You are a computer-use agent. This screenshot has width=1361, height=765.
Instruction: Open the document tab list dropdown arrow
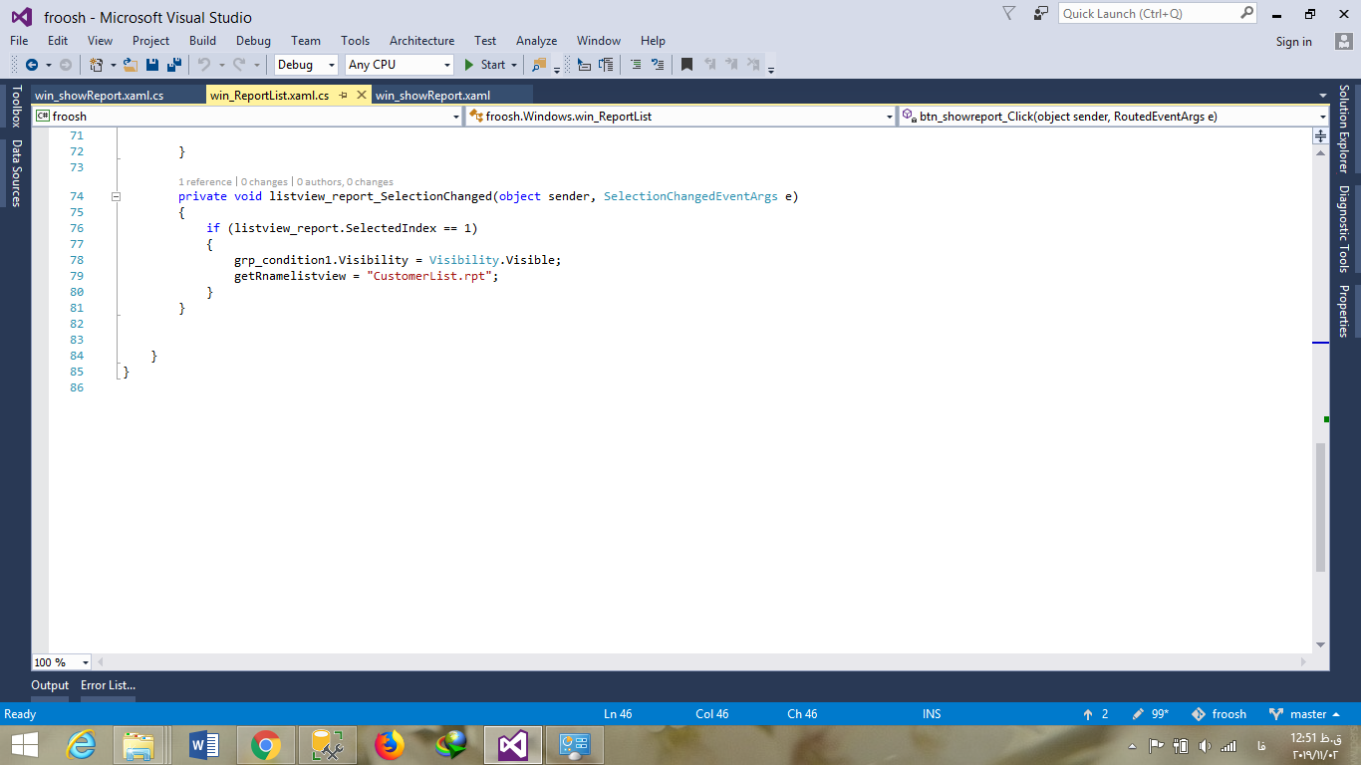click(x=1322, y=96)
